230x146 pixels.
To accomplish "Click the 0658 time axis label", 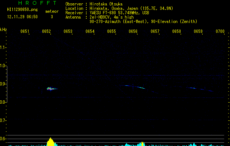I will click(x=177, y=31).
